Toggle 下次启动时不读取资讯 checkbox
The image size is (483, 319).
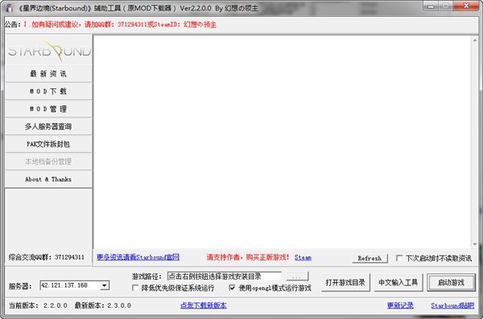[x=399, y=258]
